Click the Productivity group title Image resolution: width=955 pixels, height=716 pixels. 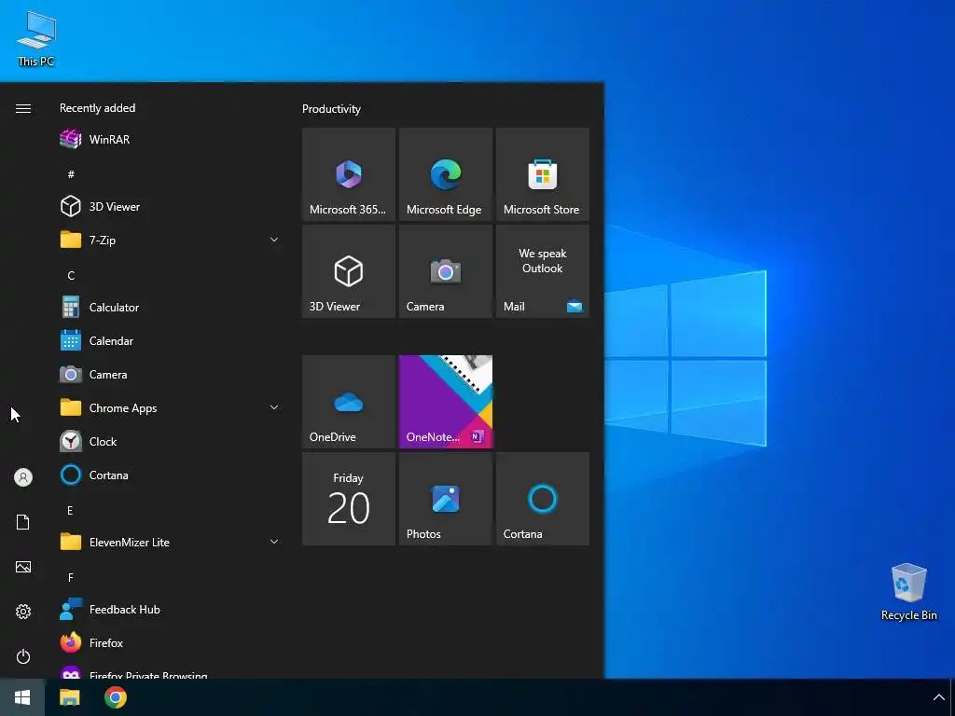331,109
